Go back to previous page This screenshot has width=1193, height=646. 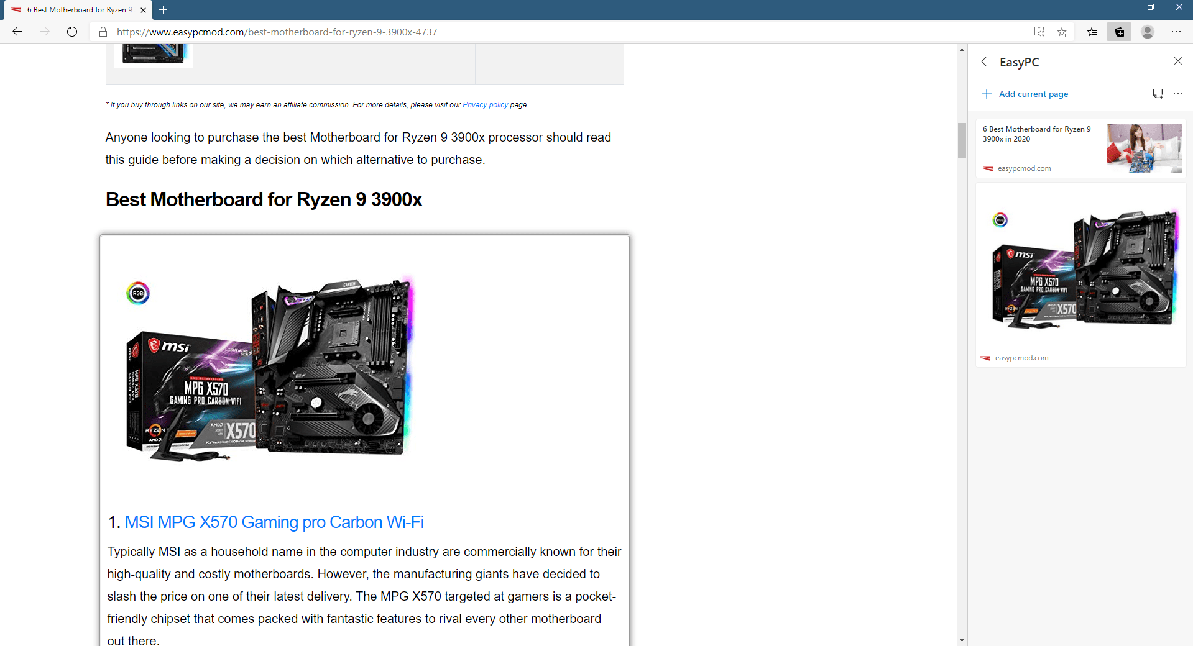(17, 32)
